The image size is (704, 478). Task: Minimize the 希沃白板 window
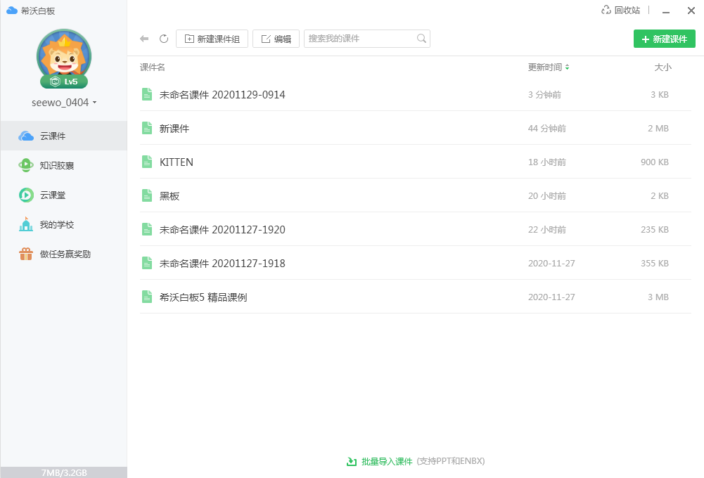[666, 11]
